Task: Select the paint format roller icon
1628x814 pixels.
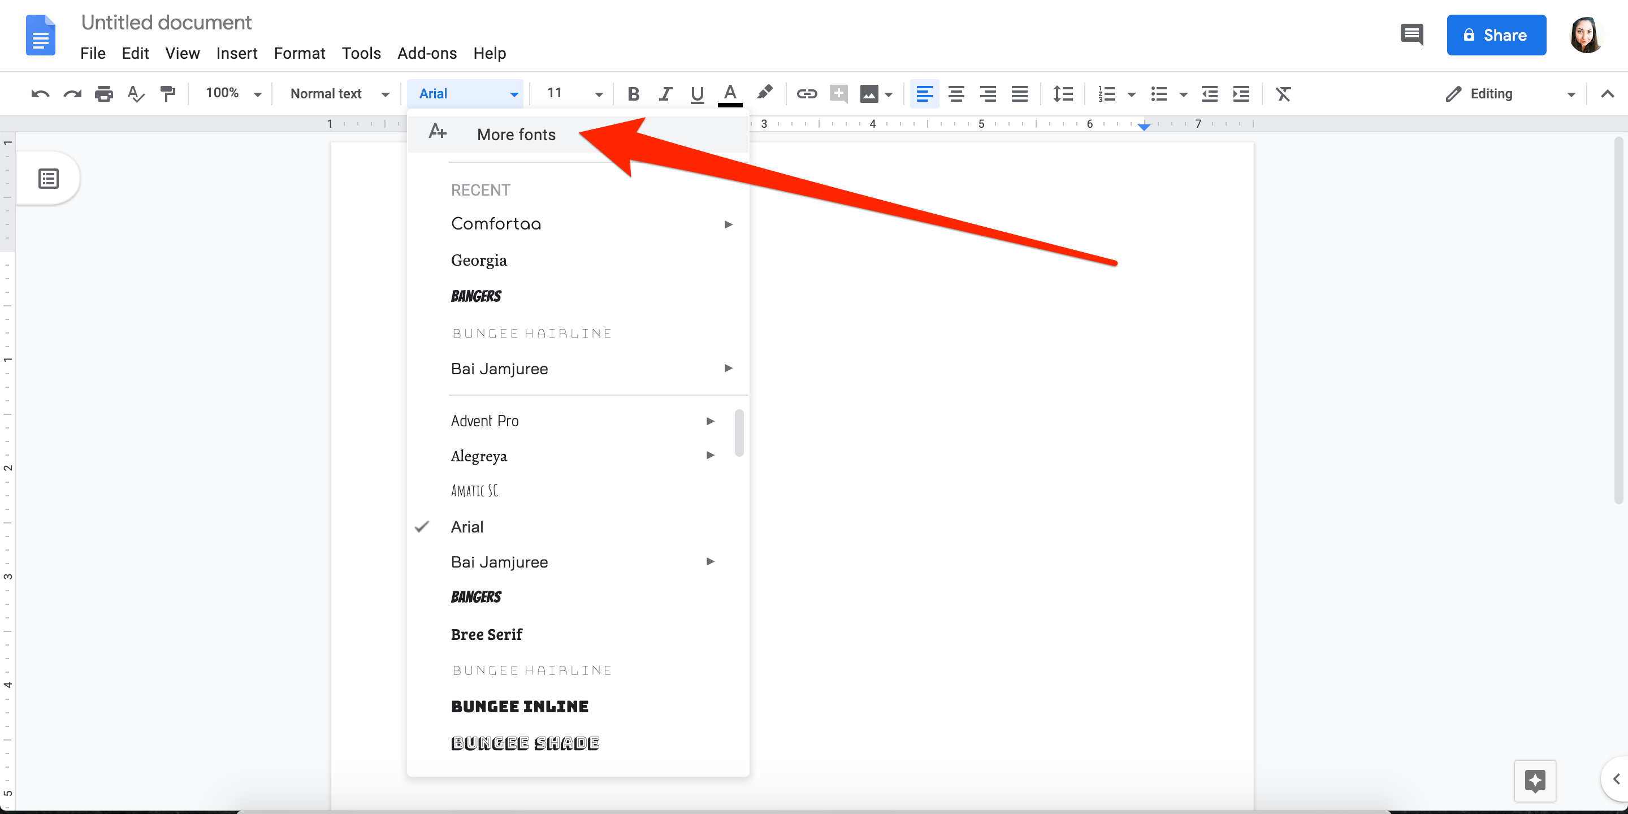Action: click(167, 94)
